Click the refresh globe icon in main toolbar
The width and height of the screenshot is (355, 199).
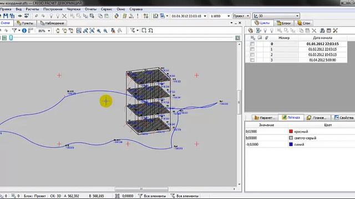click(116, 16)
